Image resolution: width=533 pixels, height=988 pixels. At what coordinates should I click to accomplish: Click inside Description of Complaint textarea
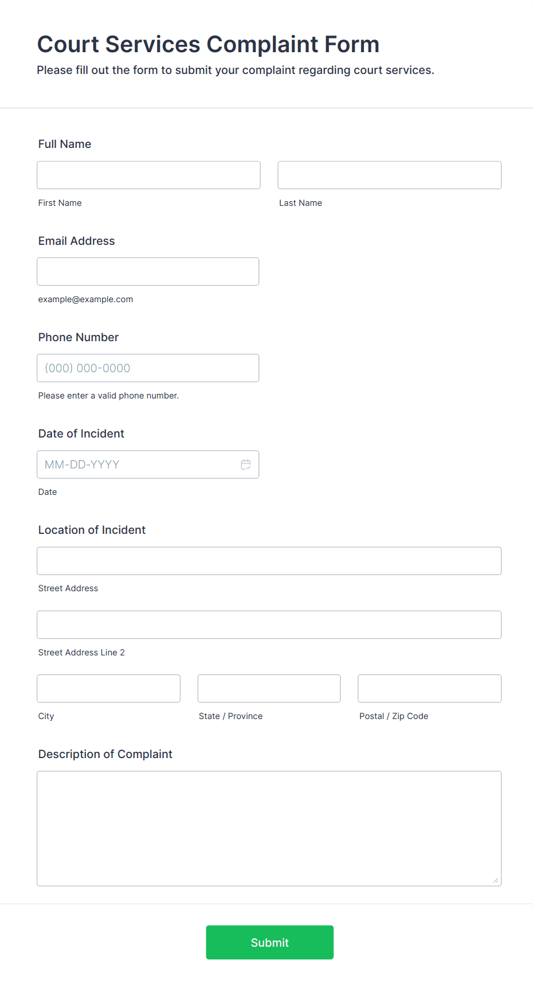269,829
